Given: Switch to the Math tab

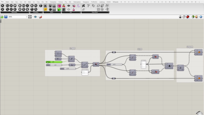Looking at the screenshot, I should (x=7, y=2).
